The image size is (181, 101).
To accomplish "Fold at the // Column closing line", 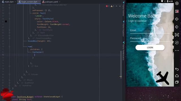I will click(x=9, y=74).
